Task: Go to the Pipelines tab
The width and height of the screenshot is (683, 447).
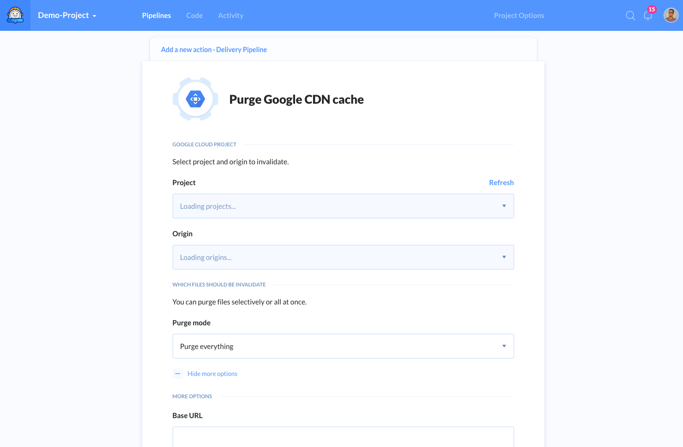Action: pos(157,15)
